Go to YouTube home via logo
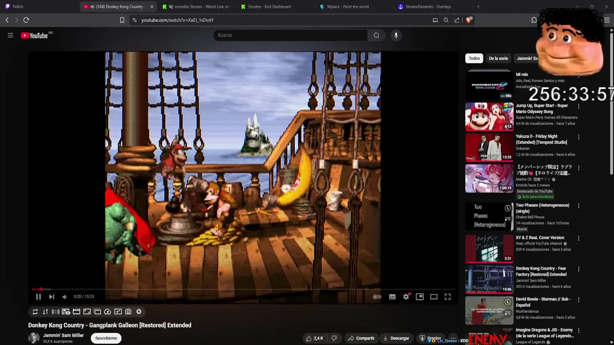 pos(35,35)
